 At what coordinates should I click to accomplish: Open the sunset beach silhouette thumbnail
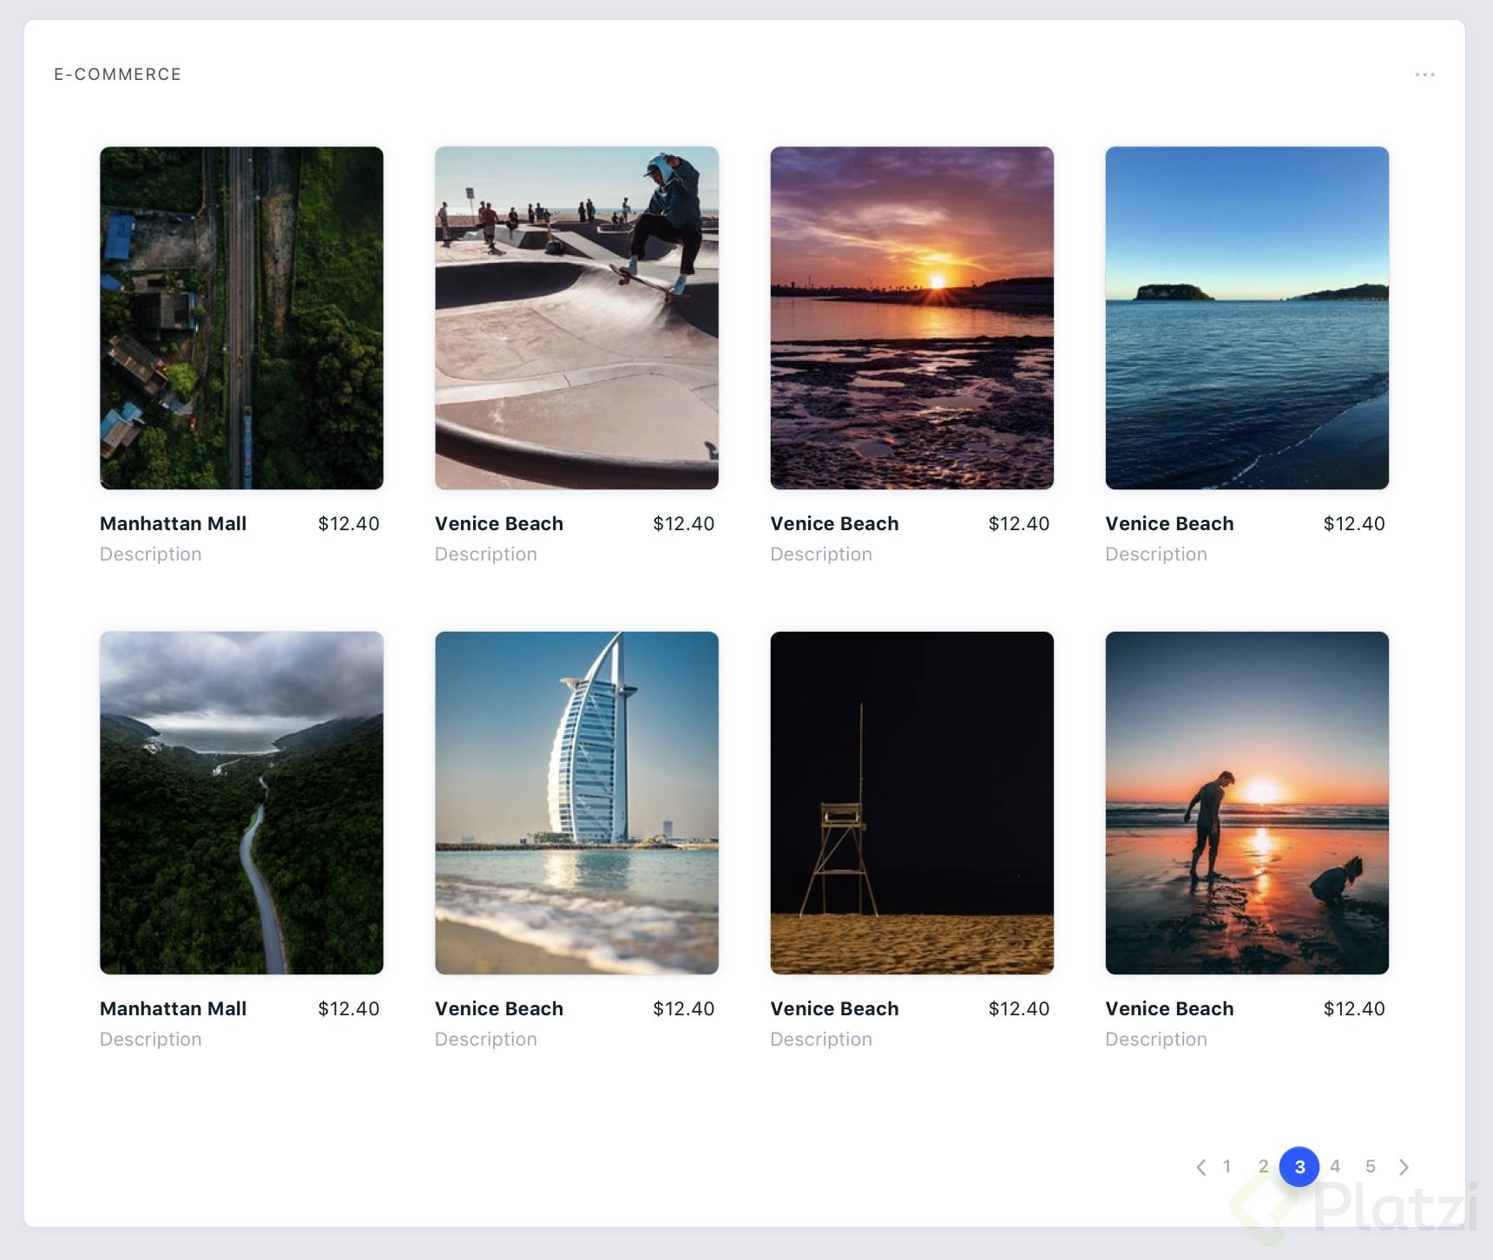click(x=1246, y=803)
